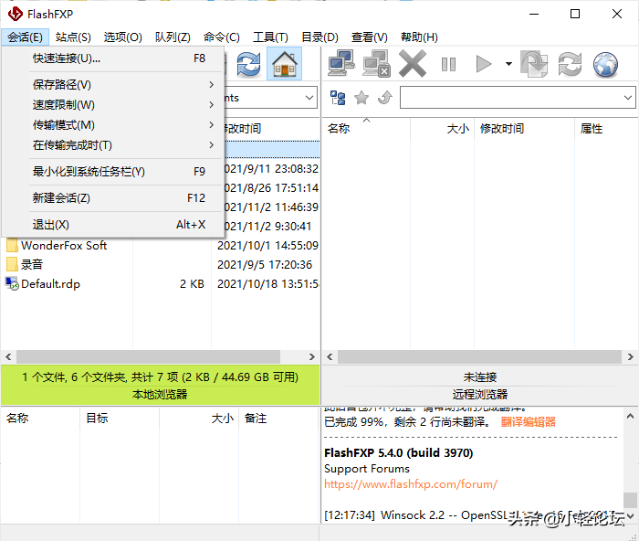Expand the 在传输完成时(T) submenu
639x541 pixels.
[x=113, y=144]
